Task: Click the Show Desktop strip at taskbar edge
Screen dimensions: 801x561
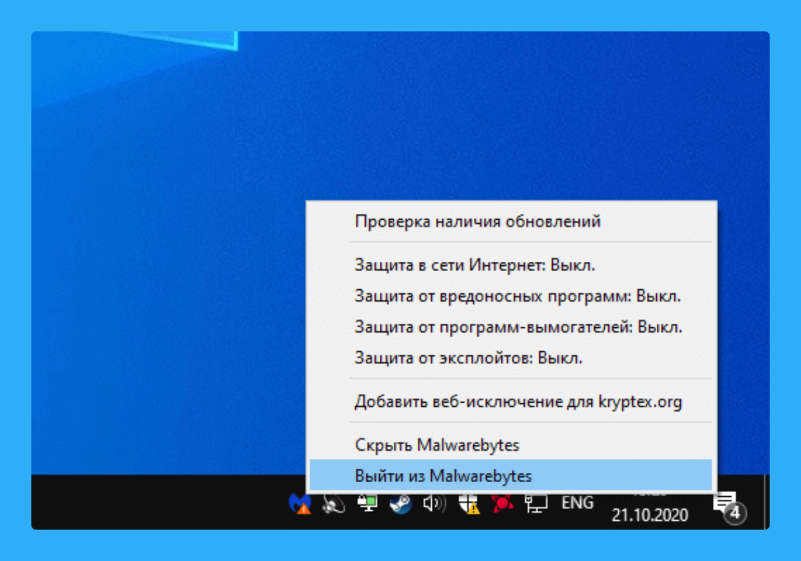Action: click(766, 502)
